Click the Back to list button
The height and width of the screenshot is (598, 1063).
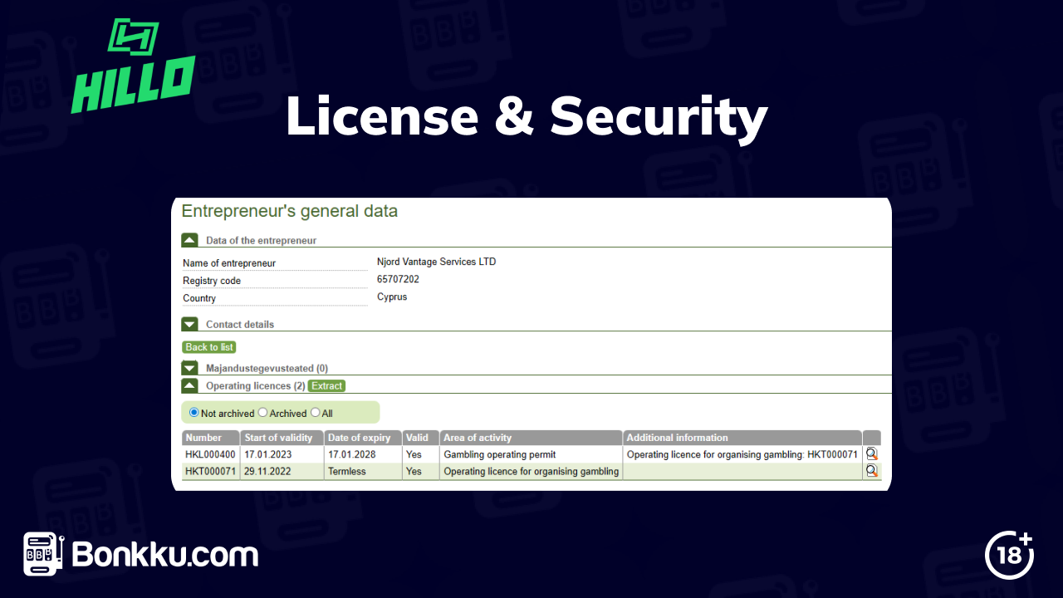pyautogui.click(x=209, y=347)
